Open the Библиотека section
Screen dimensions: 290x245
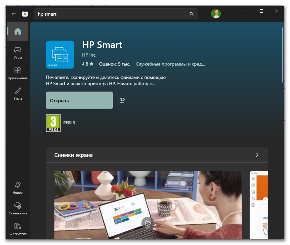[18, 229]
